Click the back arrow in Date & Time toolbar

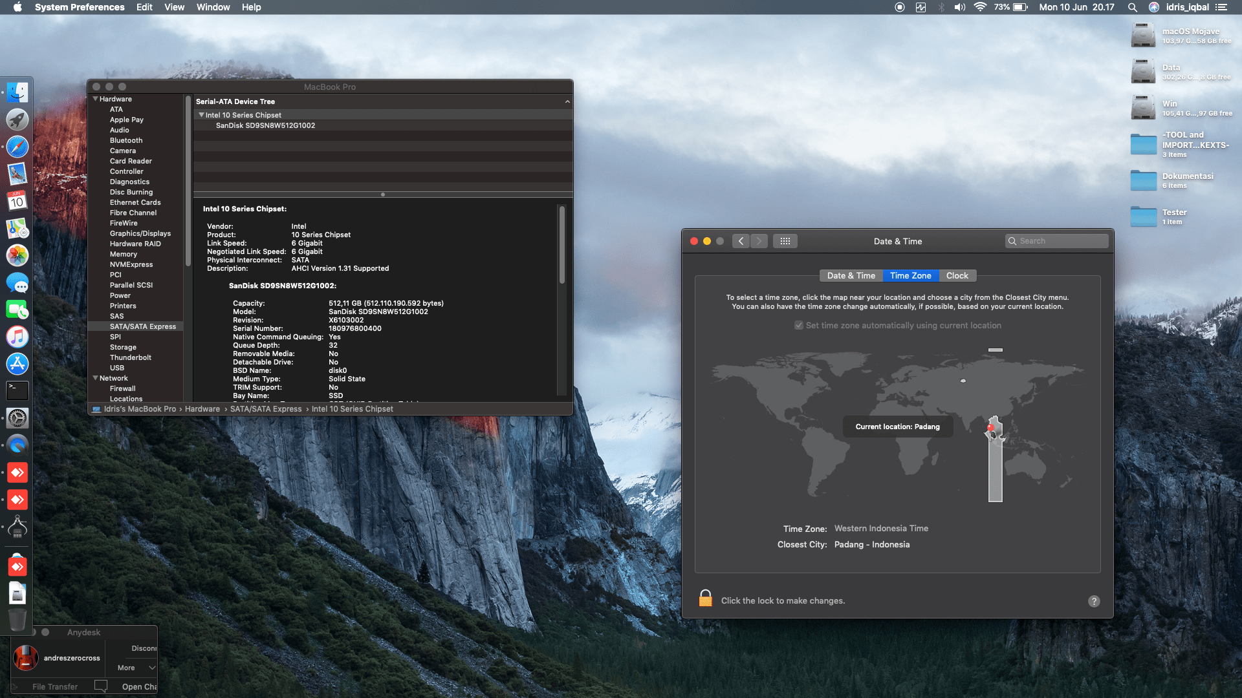741,241
